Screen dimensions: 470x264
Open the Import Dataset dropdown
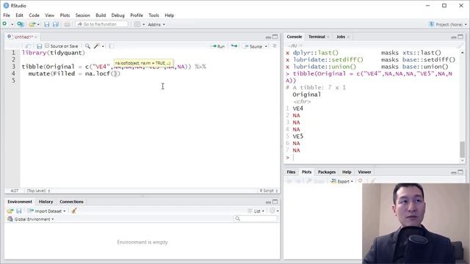[46, 211]
